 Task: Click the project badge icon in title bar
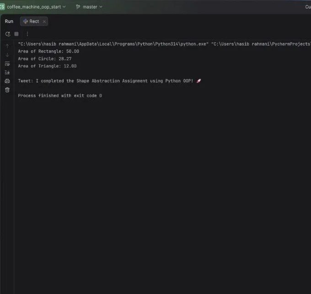point(2,7)
